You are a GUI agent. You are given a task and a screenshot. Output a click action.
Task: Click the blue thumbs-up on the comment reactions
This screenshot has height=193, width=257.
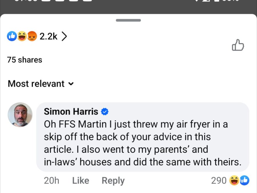(x=244, y=180)
